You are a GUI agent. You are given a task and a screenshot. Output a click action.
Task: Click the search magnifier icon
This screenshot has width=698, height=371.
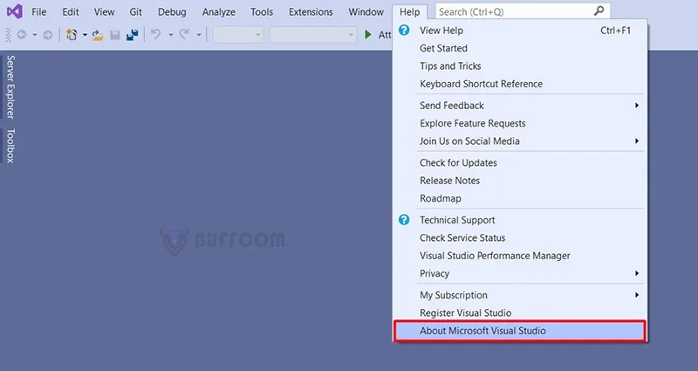point(599,11)
